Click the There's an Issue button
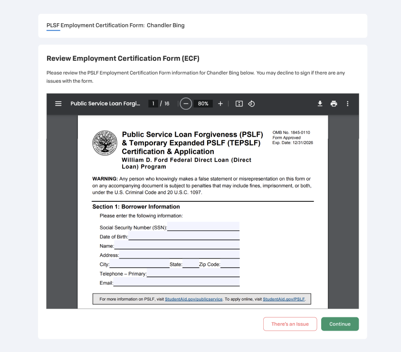Image resolution: width=401 pixels, height=352 pixels. click(290, 324)
